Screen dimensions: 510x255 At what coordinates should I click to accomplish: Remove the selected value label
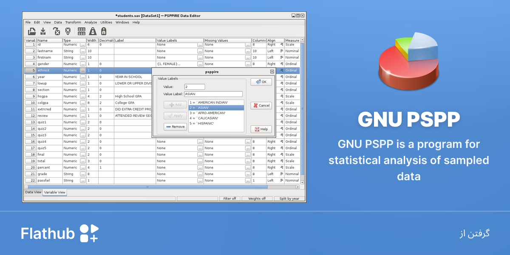tap(175, 127)
